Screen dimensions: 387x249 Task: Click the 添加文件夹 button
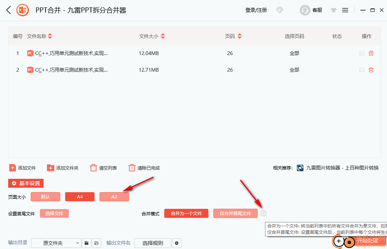coord(63,168)
